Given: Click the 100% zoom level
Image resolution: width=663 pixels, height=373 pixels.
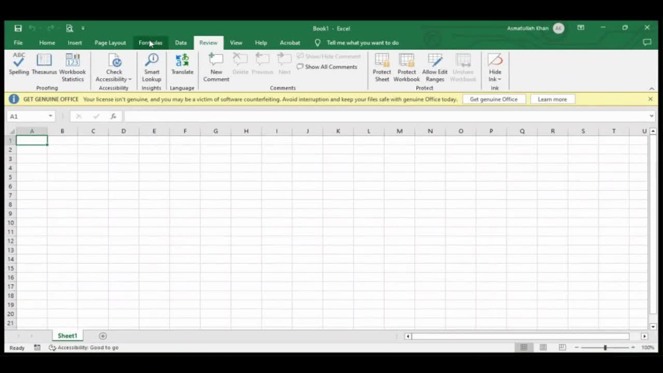Looking at the screenshot, I should [x=647, y=347].
